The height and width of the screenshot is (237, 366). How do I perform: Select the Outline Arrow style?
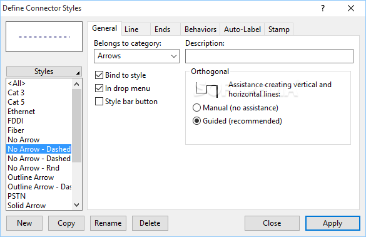tap(39, 177)
